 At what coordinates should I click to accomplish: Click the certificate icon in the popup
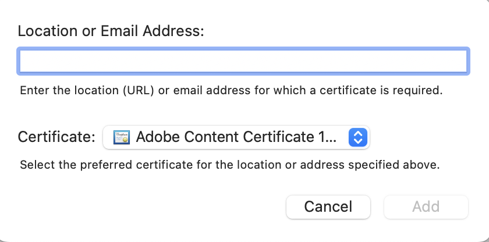(x=122, y=137)
